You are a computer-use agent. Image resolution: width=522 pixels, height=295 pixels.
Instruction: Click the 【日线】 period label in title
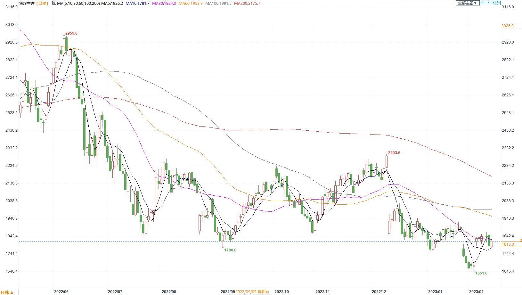(42, 4)
